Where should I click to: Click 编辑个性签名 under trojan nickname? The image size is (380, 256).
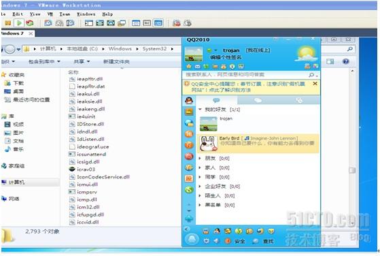point(226,57)
